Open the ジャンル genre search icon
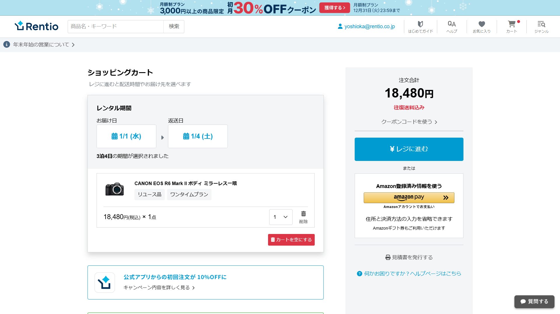The height and width of the screenshot is (314, 560). pyautogui.click(x=541, y=26)
